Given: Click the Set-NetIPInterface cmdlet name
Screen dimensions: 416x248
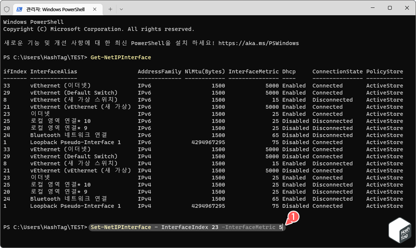Looking at the screenshot, I should [121, 227].
